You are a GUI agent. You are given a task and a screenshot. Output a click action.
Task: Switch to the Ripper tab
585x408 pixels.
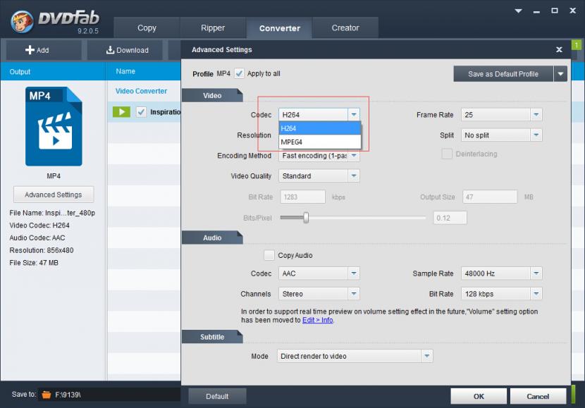pos(212,28)
